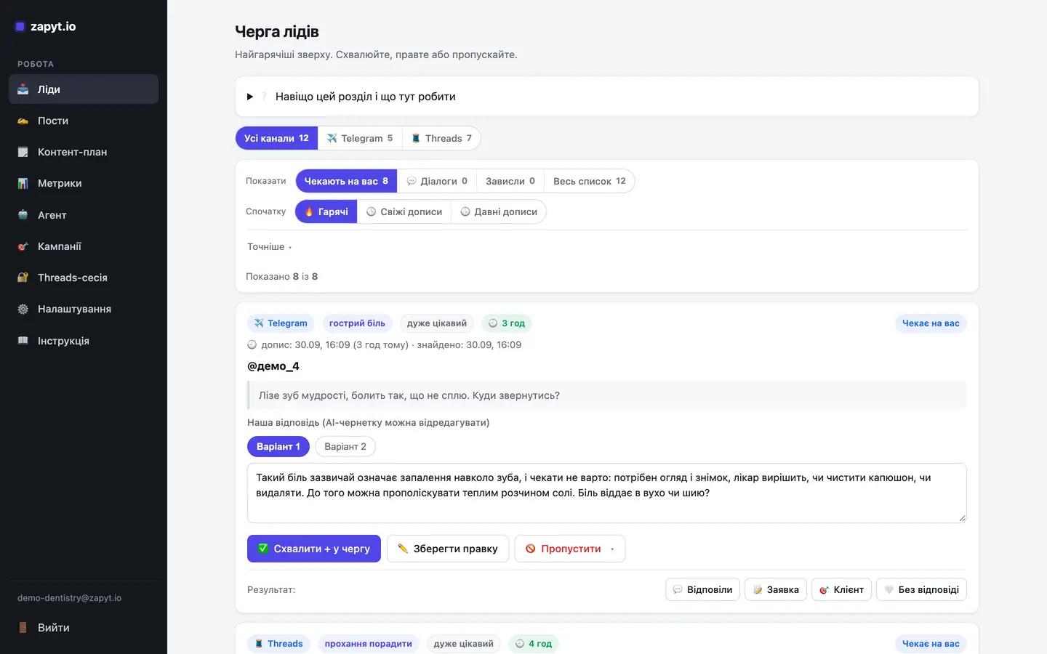
Task: Expand the Навіщо цей розділ section
Action: click(x=607, y=97)
